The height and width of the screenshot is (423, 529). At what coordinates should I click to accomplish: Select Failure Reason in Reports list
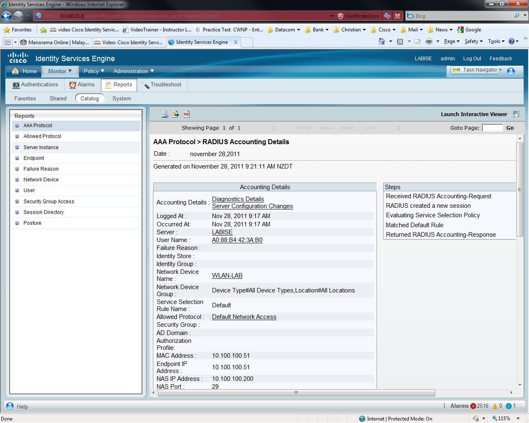pos(76,169)
